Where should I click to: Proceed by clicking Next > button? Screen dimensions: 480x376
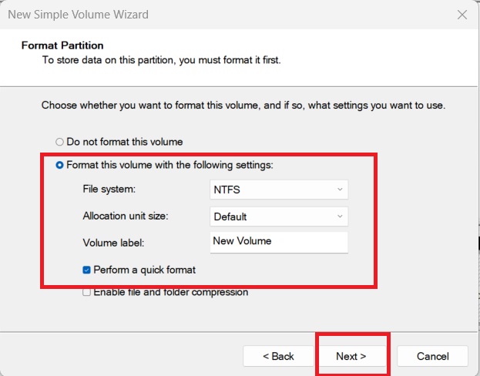351,356
